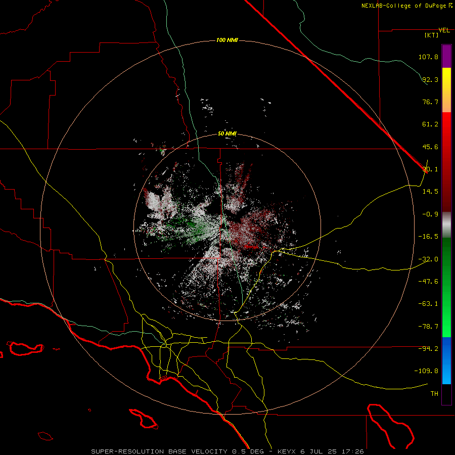Select the 61.2 velocity scale value
The image size is (455, 455).
point(430,124)
